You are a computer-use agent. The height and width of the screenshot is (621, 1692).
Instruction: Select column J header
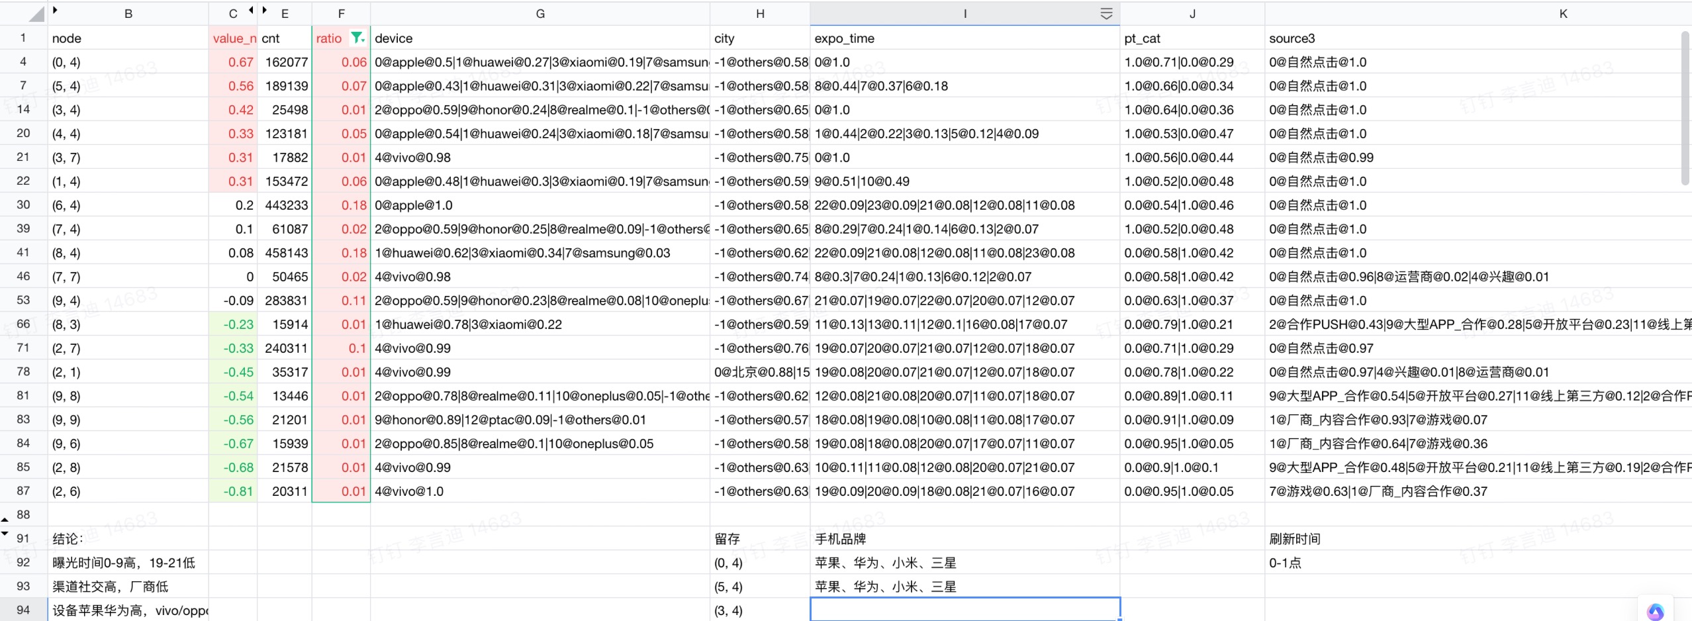coord(1192,14)
